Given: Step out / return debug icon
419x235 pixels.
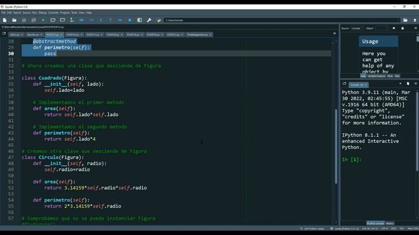Looking at the screenshot, I should 111,20.
